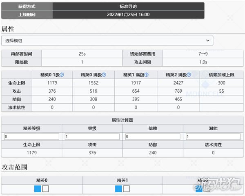Image resolution: width=245 pixels, height=196 pixels.
Task: Click the 信赖加成上限 column header
Action: [x=222, y=75]
